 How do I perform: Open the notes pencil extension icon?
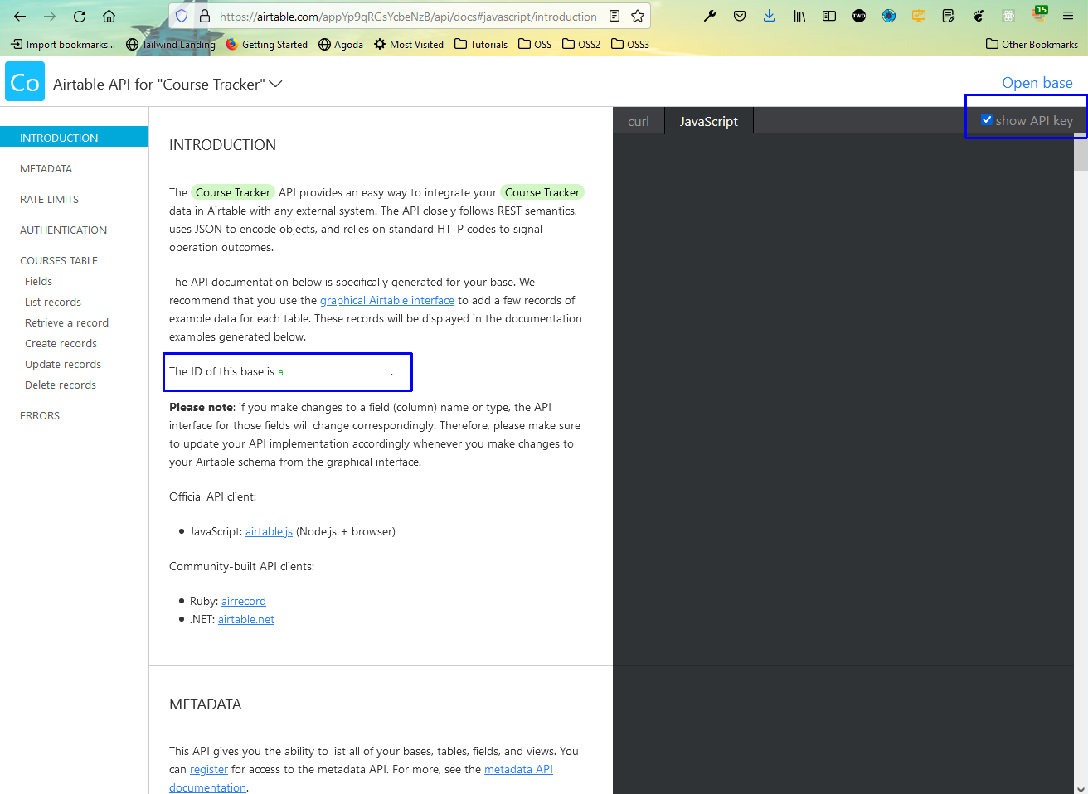[949, 17]
